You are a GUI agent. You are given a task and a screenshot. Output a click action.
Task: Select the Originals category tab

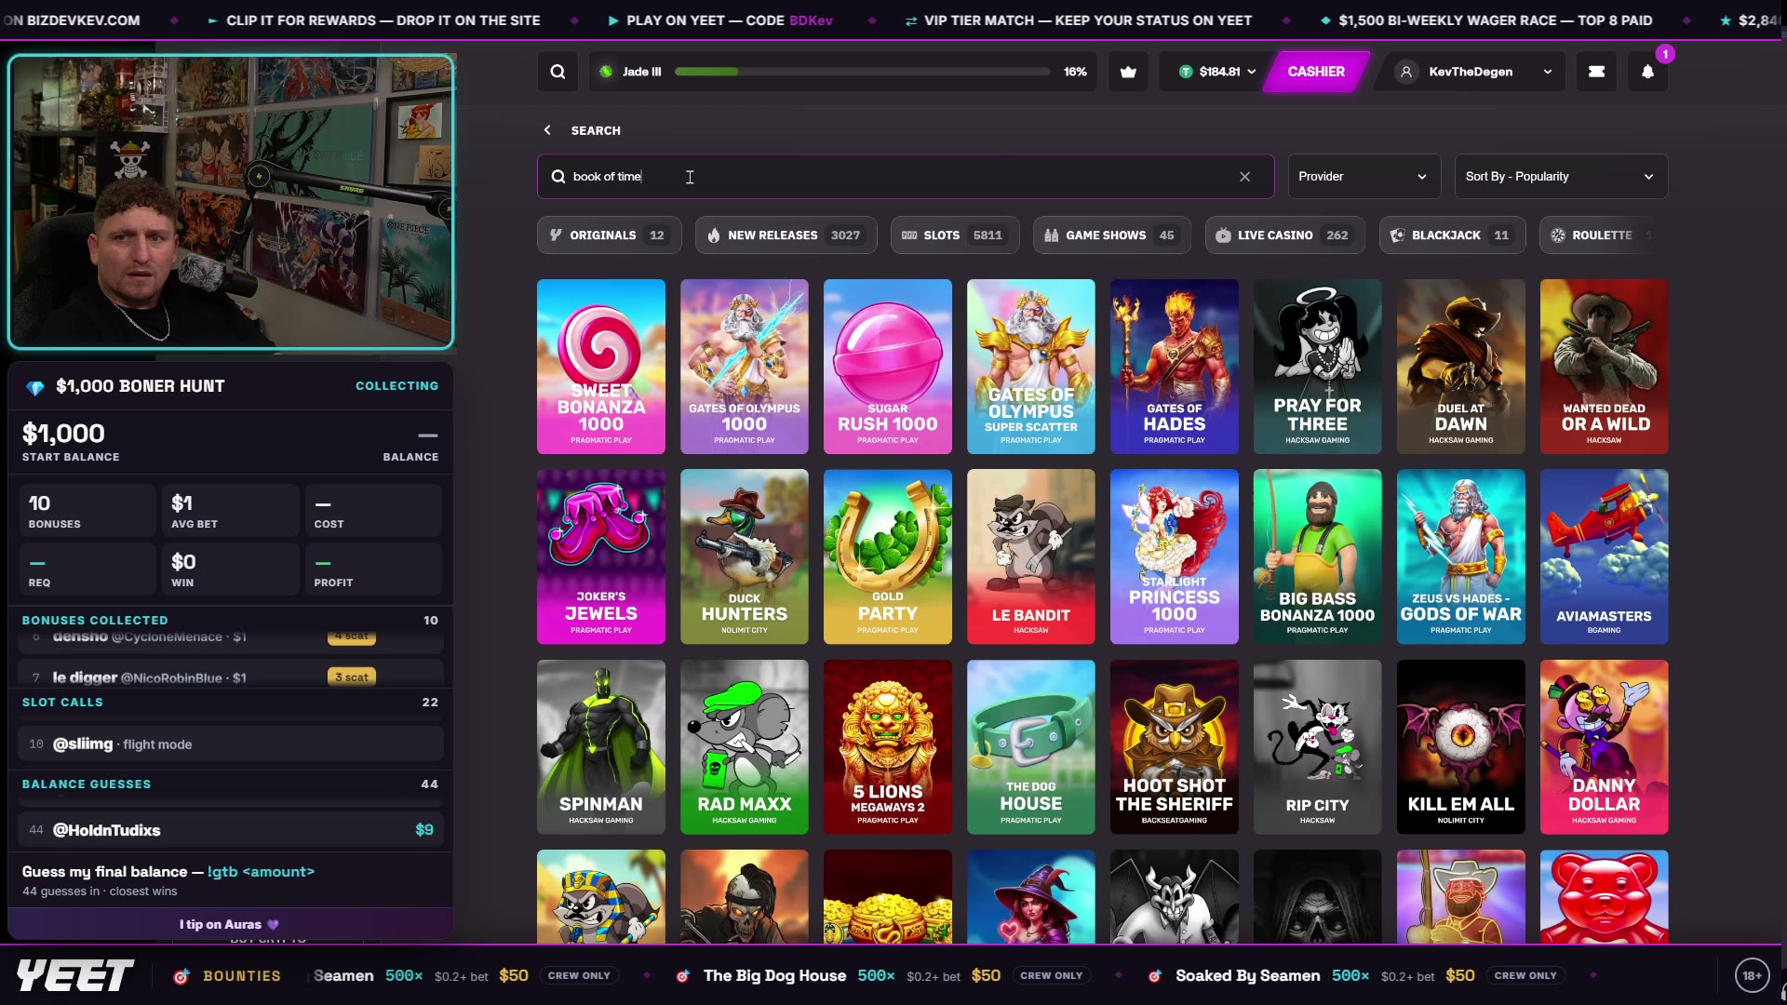pyautogui.click(x=609, y=235)
